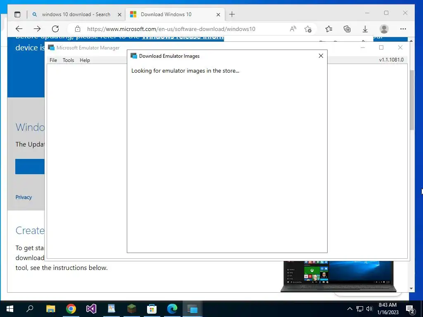Open the Help menu in Emulator Manager

[x=85, y=60]
